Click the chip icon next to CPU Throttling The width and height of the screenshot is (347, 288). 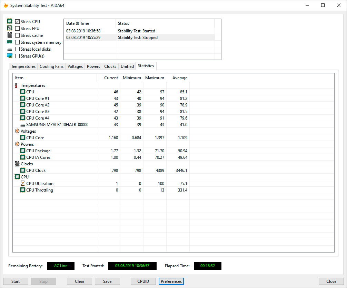22,190
